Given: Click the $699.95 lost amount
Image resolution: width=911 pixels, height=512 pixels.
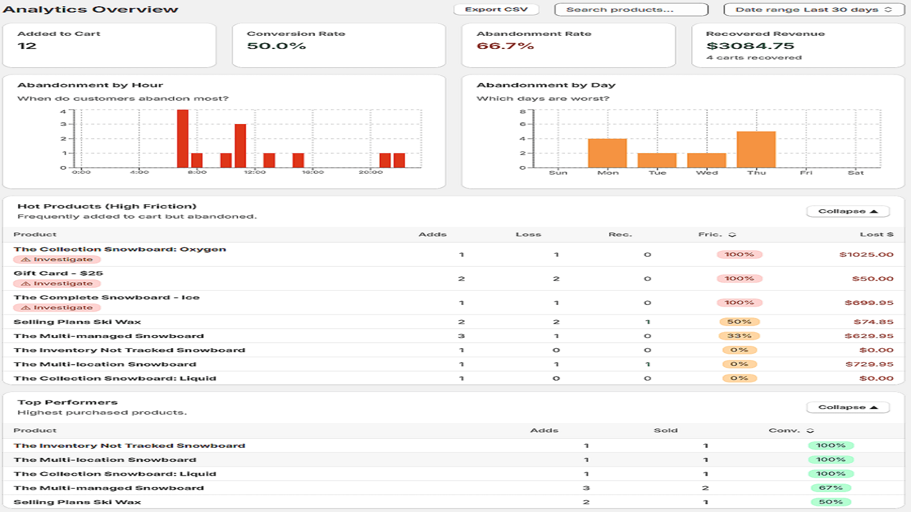Looking at the screenshot, I should pos(869,303).
